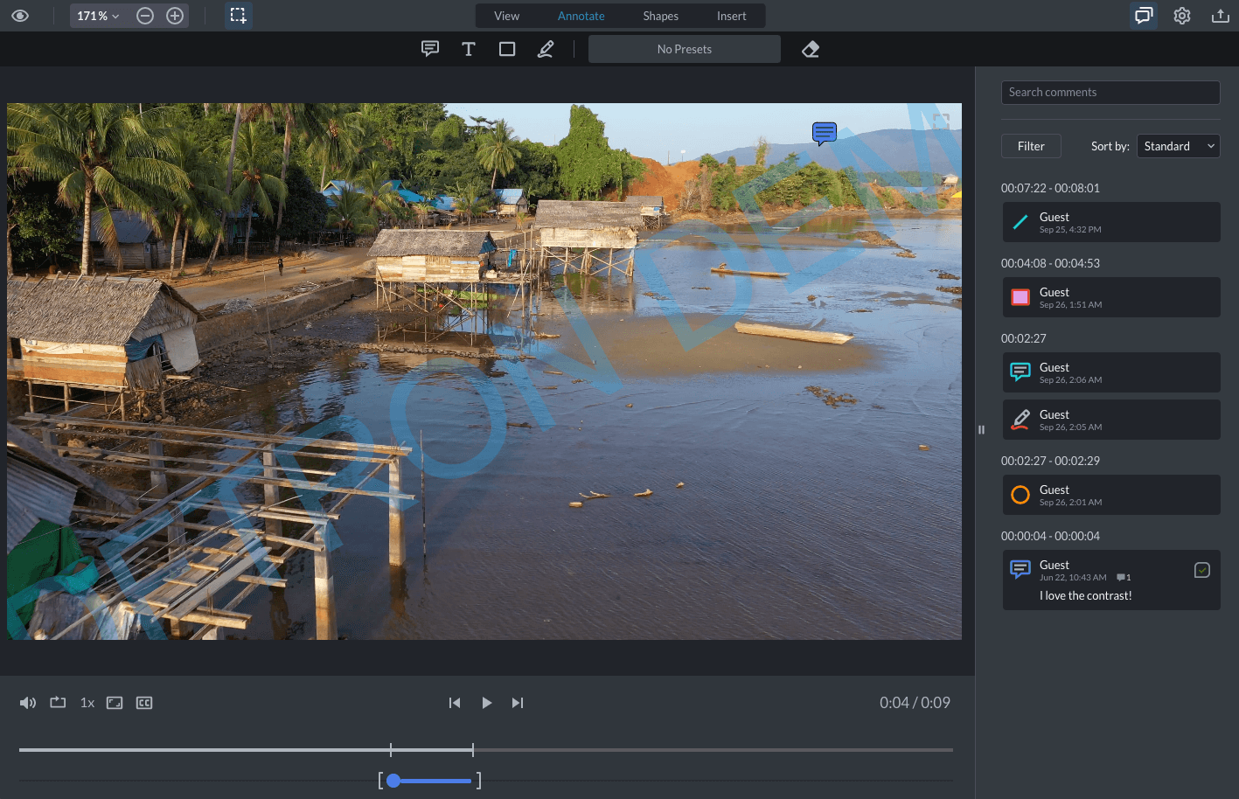The image size is (1239, 799).
Task: Play the video
Action: [x=486, y=702]
